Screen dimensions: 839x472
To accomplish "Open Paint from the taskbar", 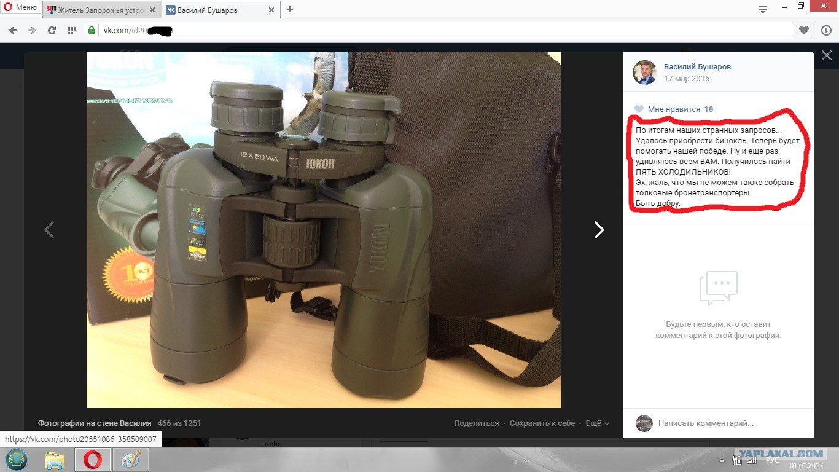I will [x=130, y=460].
